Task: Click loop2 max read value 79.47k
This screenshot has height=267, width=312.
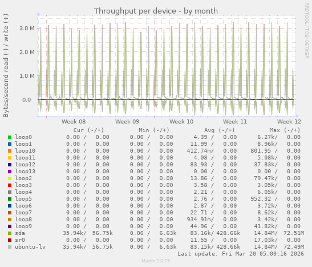Action: [x=265, y=178]
